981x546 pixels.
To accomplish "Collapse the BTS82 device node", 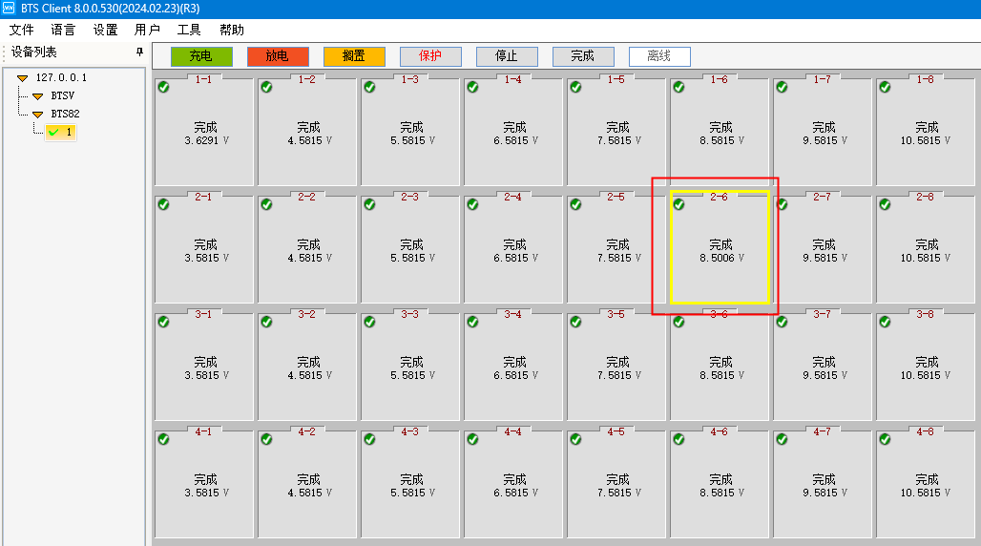I will [37, 115].
